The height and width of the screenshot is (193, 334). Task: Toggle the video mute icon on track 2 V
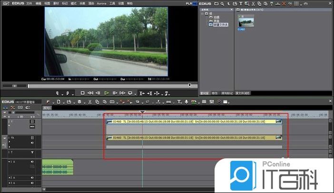click(32, 122)
